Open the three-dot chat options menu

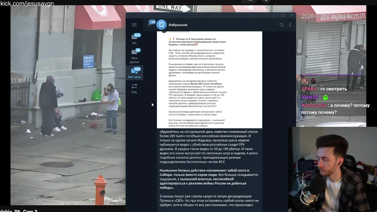(290, 25)
